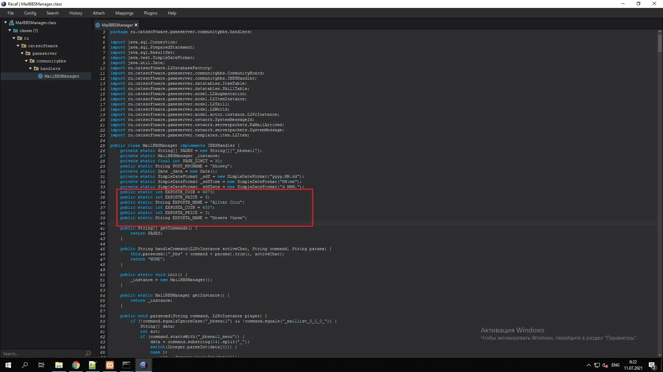
Task: Click the folder icon next to classes (1)
Action: [x=16, y=31]
